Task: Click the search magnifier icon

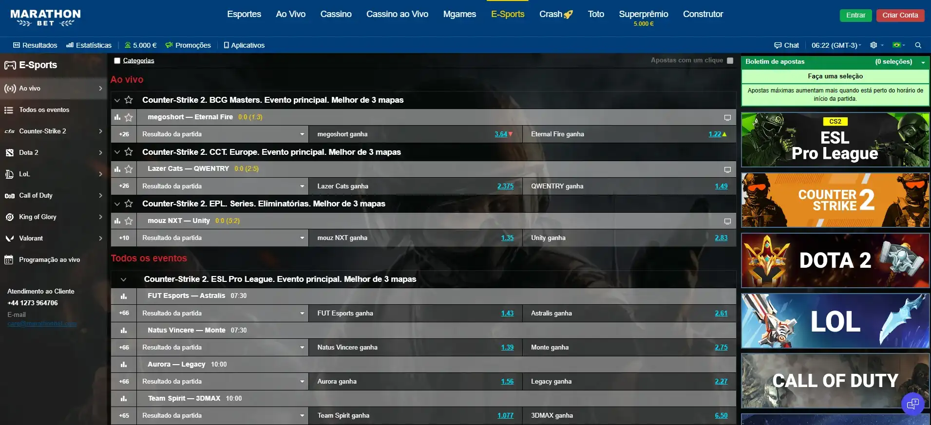Action: (x=918, y=45)
